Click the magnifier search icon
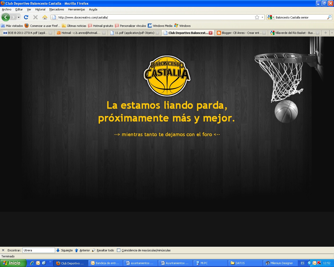 (x=329, y=17)
